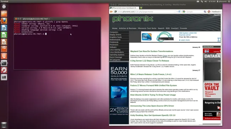Go back using the Firefox back arrow

click(x=111, y=12)
